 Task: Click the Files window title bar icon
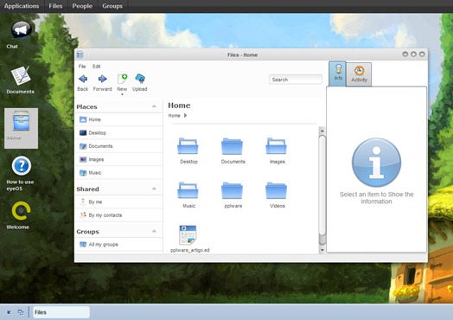(x=80, y=54)
